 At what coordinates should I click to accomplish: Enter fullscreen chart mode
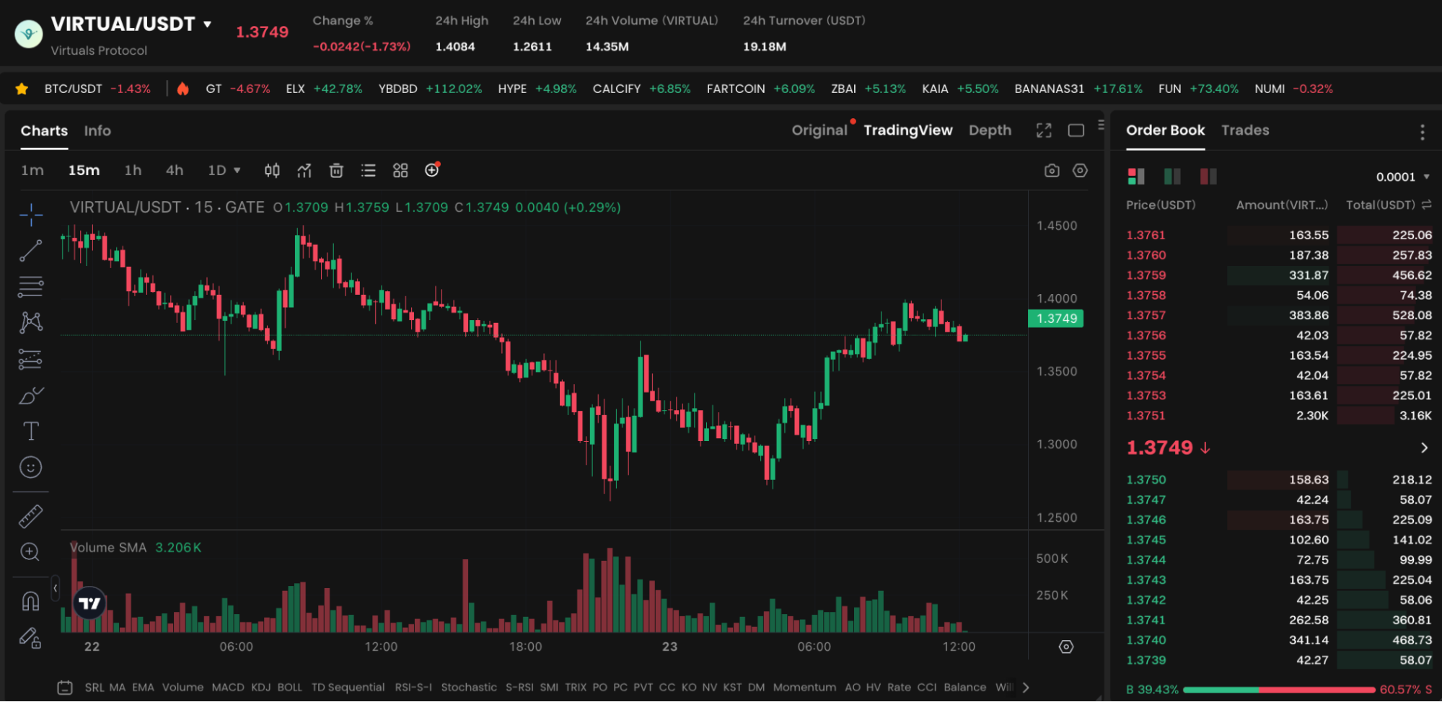[1044, 130]
